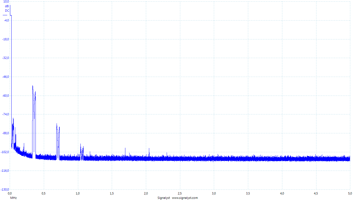Select the 10,0 dB axis tick label
Image resolution: width=355 pixels, height=200 pixels.
pyautogui.click(x=6, y=2)
